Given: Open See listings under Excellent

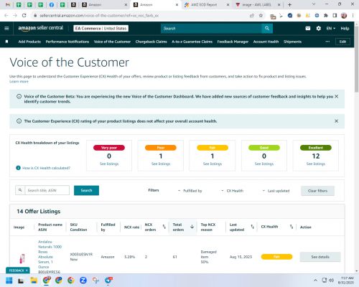Looking at the screenshot, I should pyautogui.click(x=316, y=164).
